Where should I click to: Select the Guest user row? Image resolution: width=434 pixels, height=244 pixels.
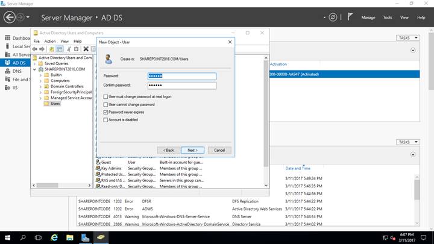(149, 163)
